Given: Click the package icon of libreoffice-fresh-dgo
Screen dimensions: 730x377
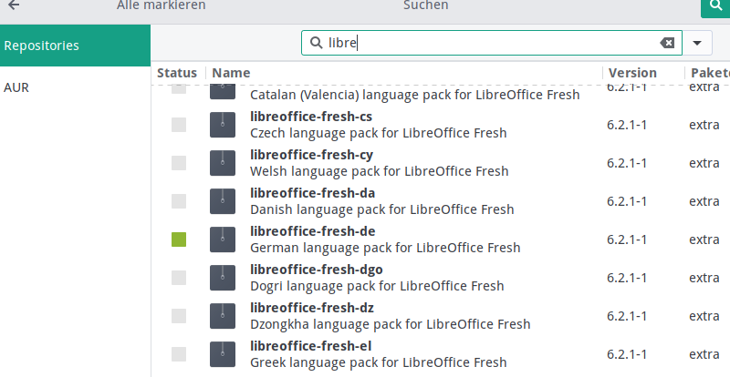Looking at the screenshot, I should click(223, 278).
